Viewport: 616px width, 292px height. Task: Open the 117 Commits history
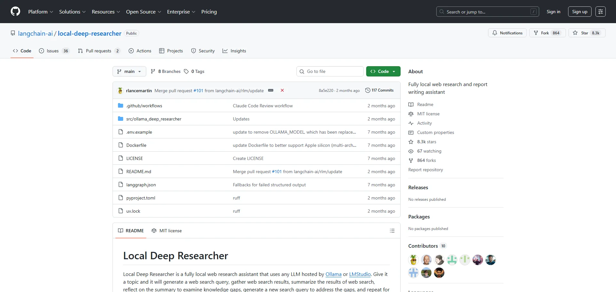tap(379, 91)
